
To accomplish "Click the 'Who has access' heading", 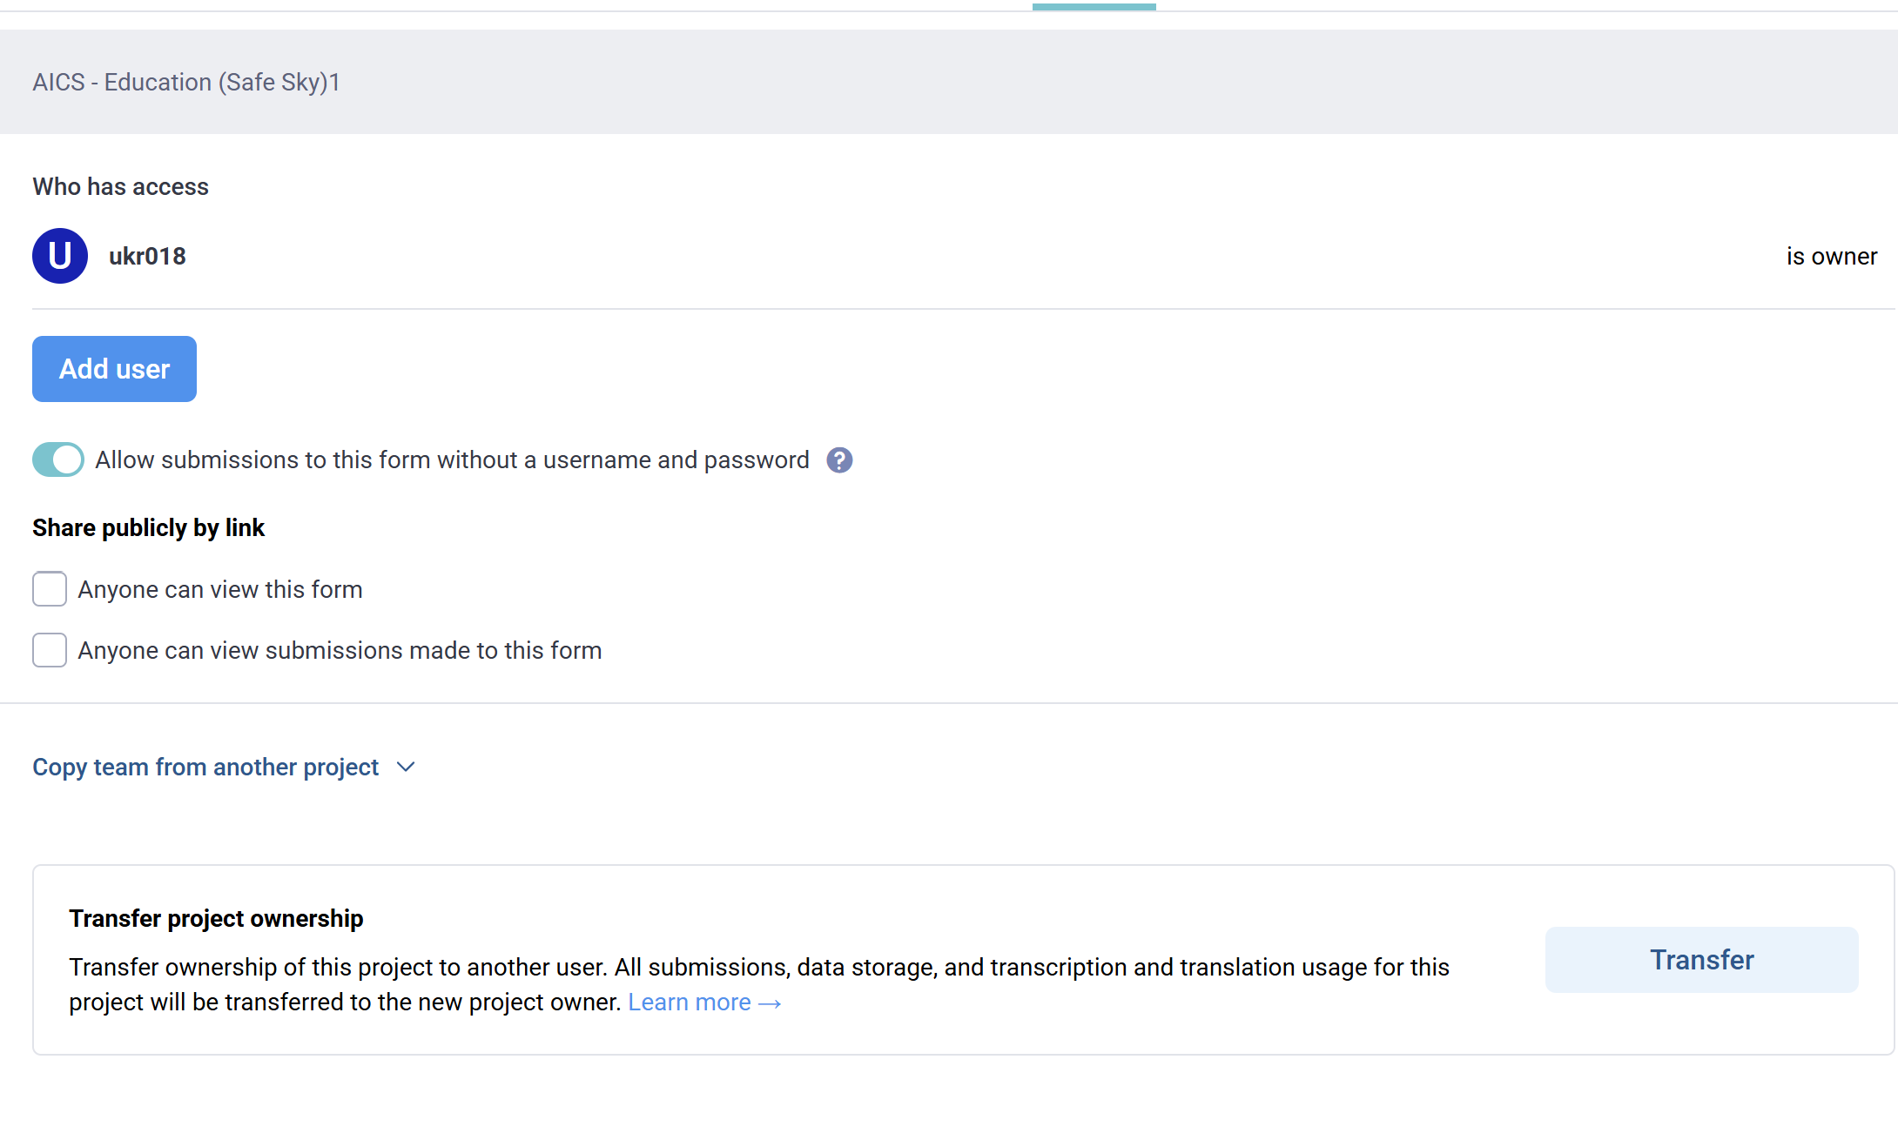I will pos(120,186).
